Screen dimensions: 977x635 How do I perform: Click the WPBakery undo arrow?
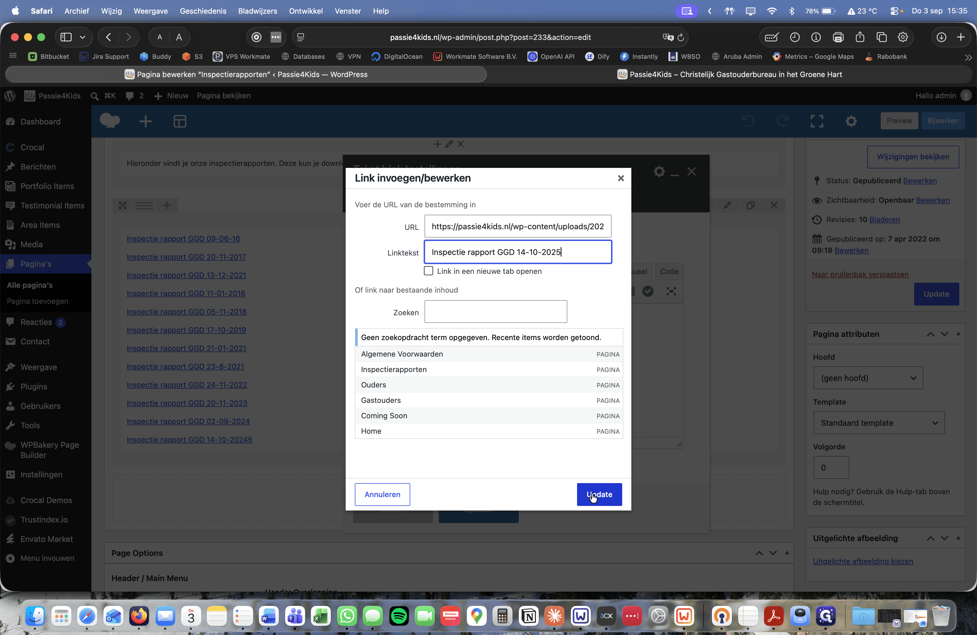tap(748, 121)
